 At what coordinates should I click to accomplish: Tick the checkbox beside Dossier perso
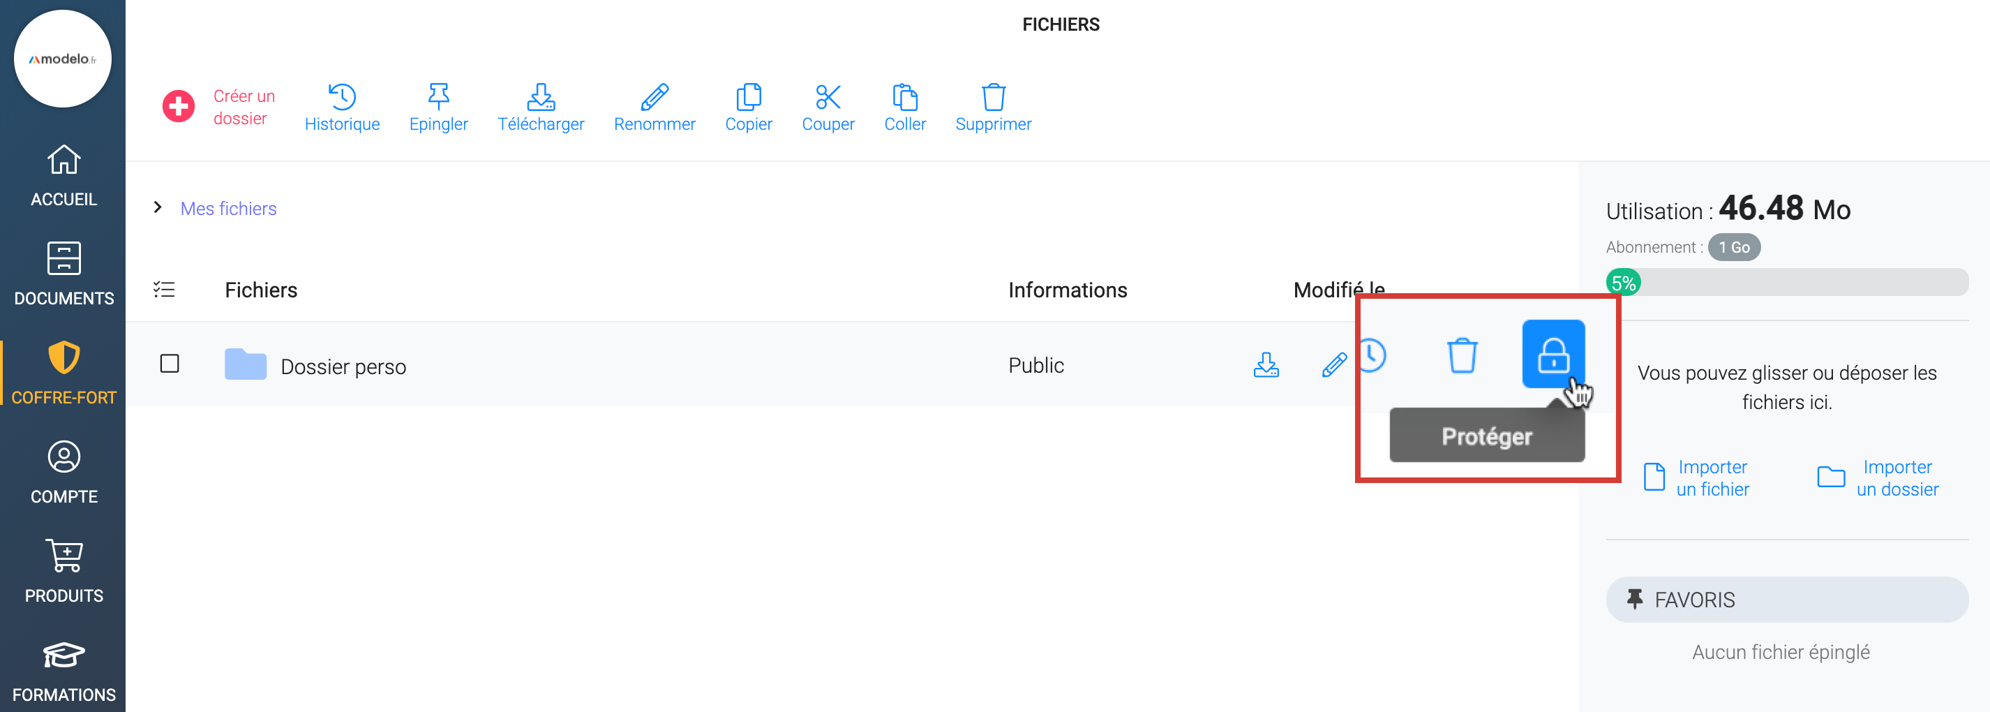169,364
